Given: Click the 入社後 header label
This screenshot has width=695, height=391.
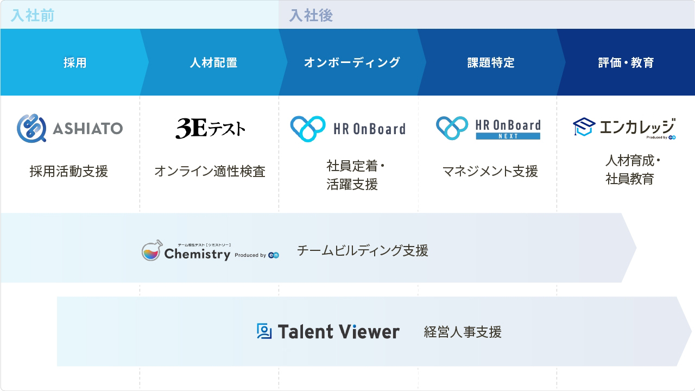Looking at the screenshot, I should tap(311, 15).
